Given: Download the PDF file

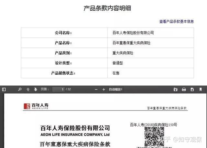Looking at the screenshot, I should pyautogui.click(x=192, y=90).
